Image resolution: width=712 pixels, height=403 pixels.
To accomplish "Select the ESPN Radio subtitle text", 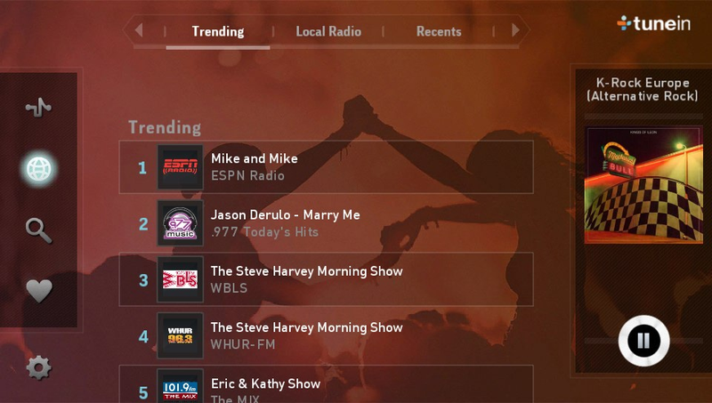I will 247,175.
